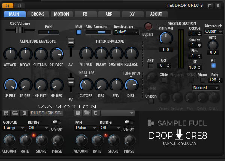
Task: Open the volume Ramp waveform dropdown
Action: [14, 128]
